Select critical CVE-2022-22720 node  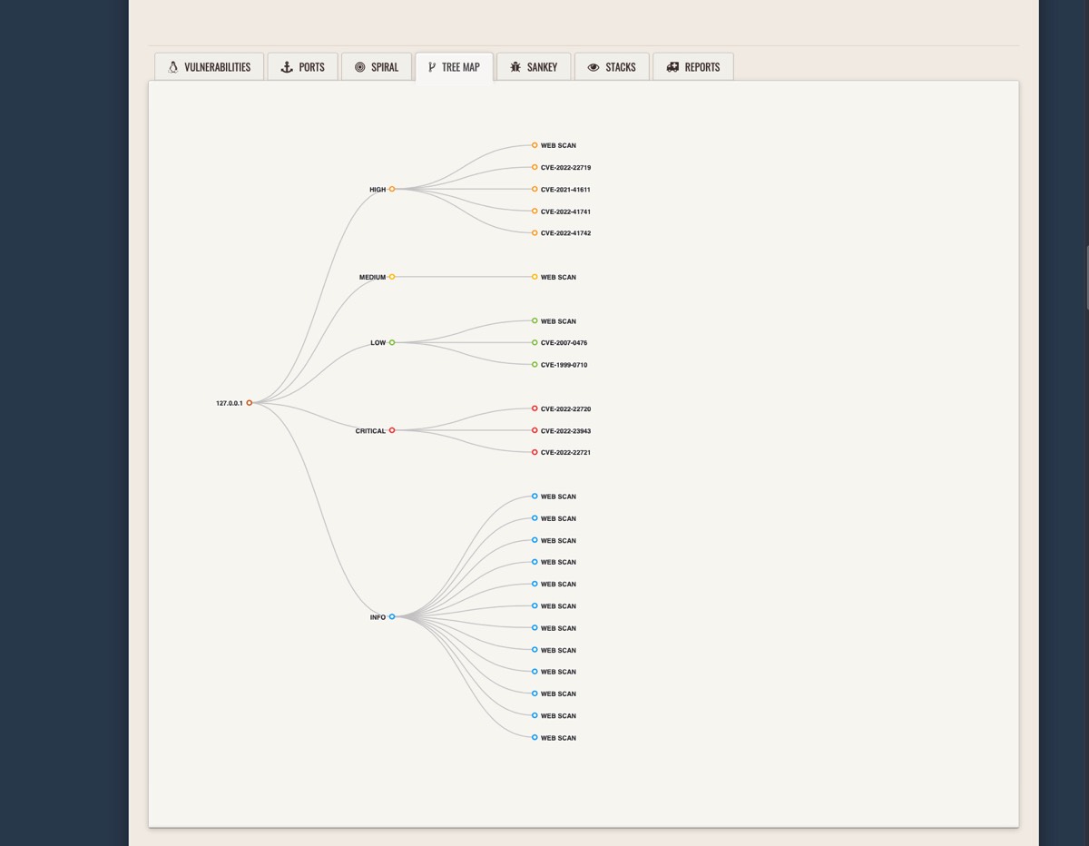[x=561, y=409]
